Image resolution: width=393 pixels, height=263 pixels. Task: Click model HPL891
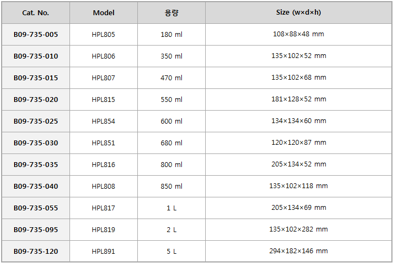tap(103, 251)
